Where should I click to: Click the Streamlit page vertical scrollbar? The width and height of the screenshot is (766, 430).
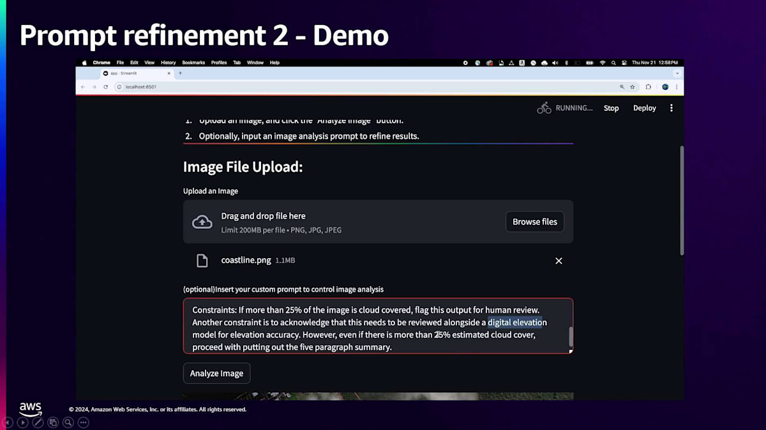coord(682,201)
